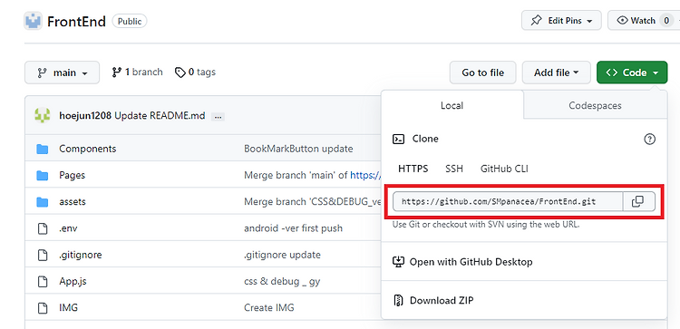This screenshot has height=329, width=680.
Task: Select the SSH clone option
Action: pyautogui.click(x=454, y=169)
